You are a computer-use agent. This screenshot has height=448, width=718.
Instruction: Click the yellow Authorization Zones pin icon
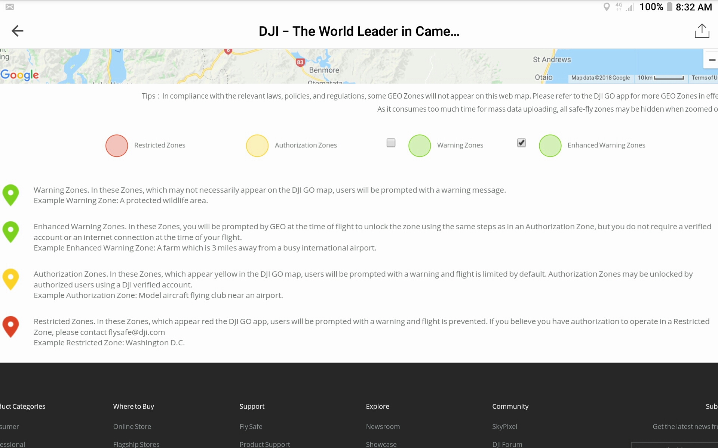point(10,279)
